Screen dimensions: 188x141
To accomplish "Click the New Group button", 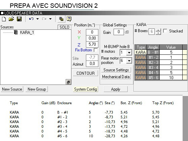I will [x=37, y=89].
